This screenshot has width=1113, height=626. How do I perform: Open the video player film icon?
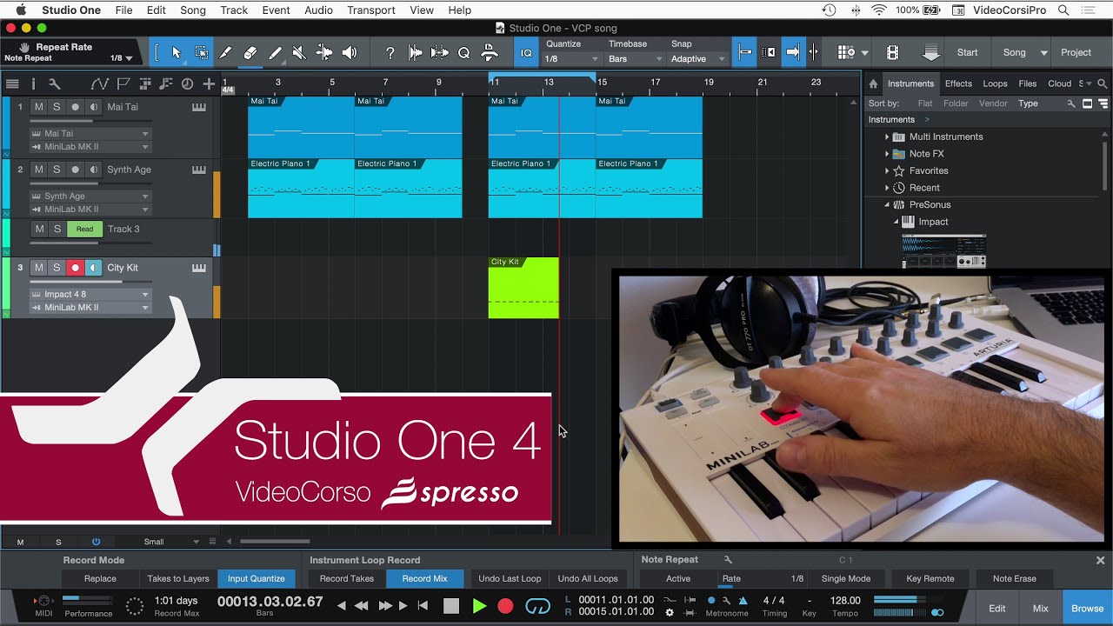click(x=892, y=53)
